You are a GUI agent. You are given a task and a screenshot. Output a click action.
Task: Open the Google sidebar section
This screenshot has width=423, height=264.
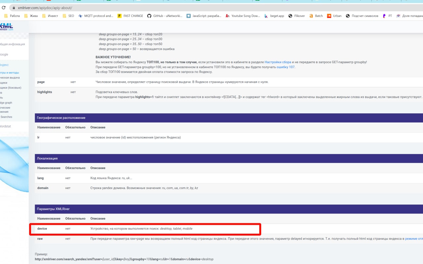point(4,55)
